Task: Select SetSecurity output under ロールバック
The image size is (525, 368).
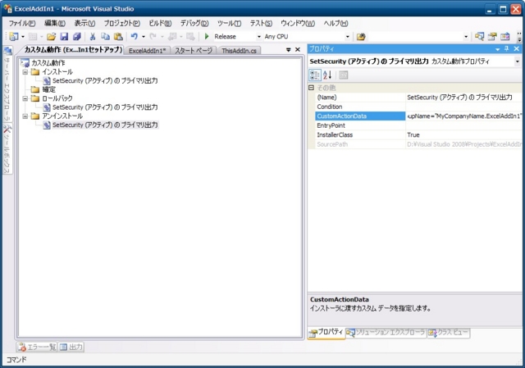Action: [x=105, y=107]
